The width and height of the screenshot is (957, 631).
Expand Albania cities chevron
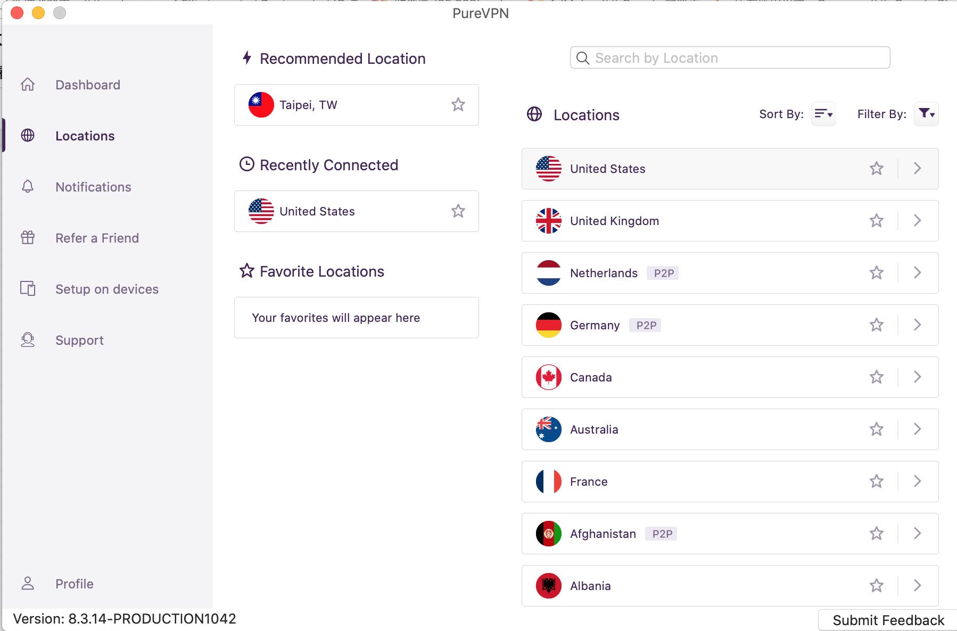click(918, 585)
